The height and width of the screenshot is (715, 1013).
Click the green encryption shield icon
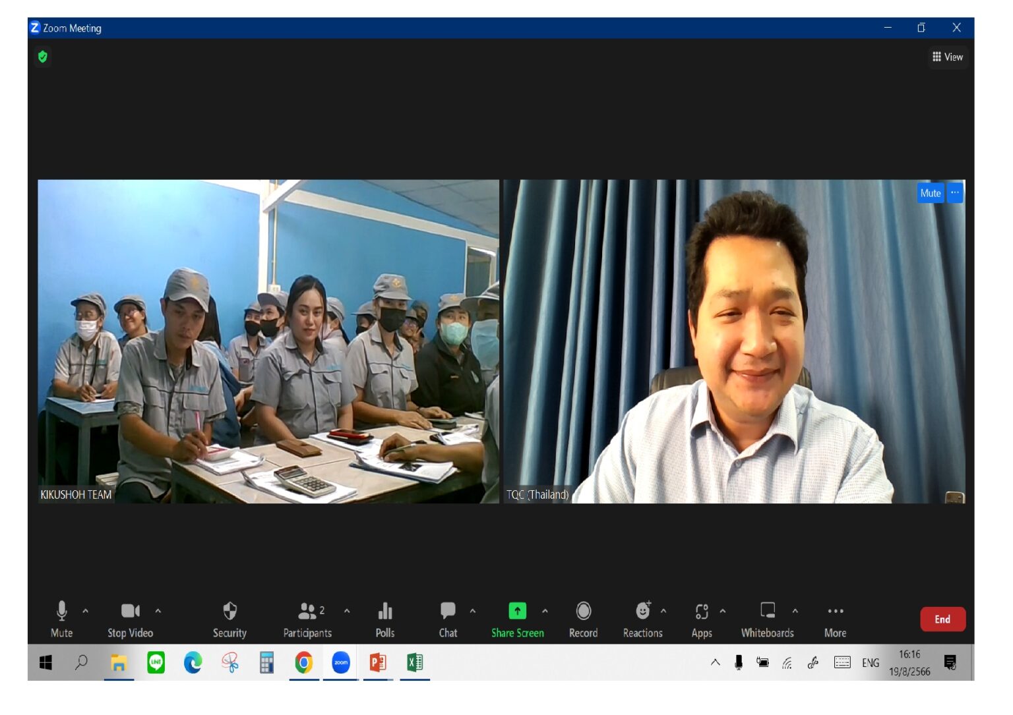(x=43, y=57)
